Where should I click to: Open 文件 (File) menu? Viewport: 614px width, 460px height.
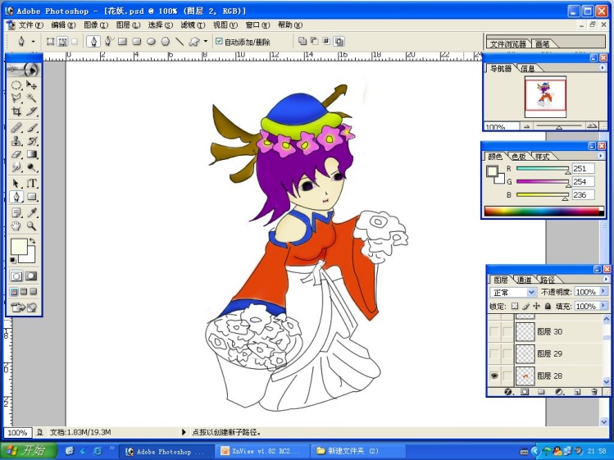point(31,25)
